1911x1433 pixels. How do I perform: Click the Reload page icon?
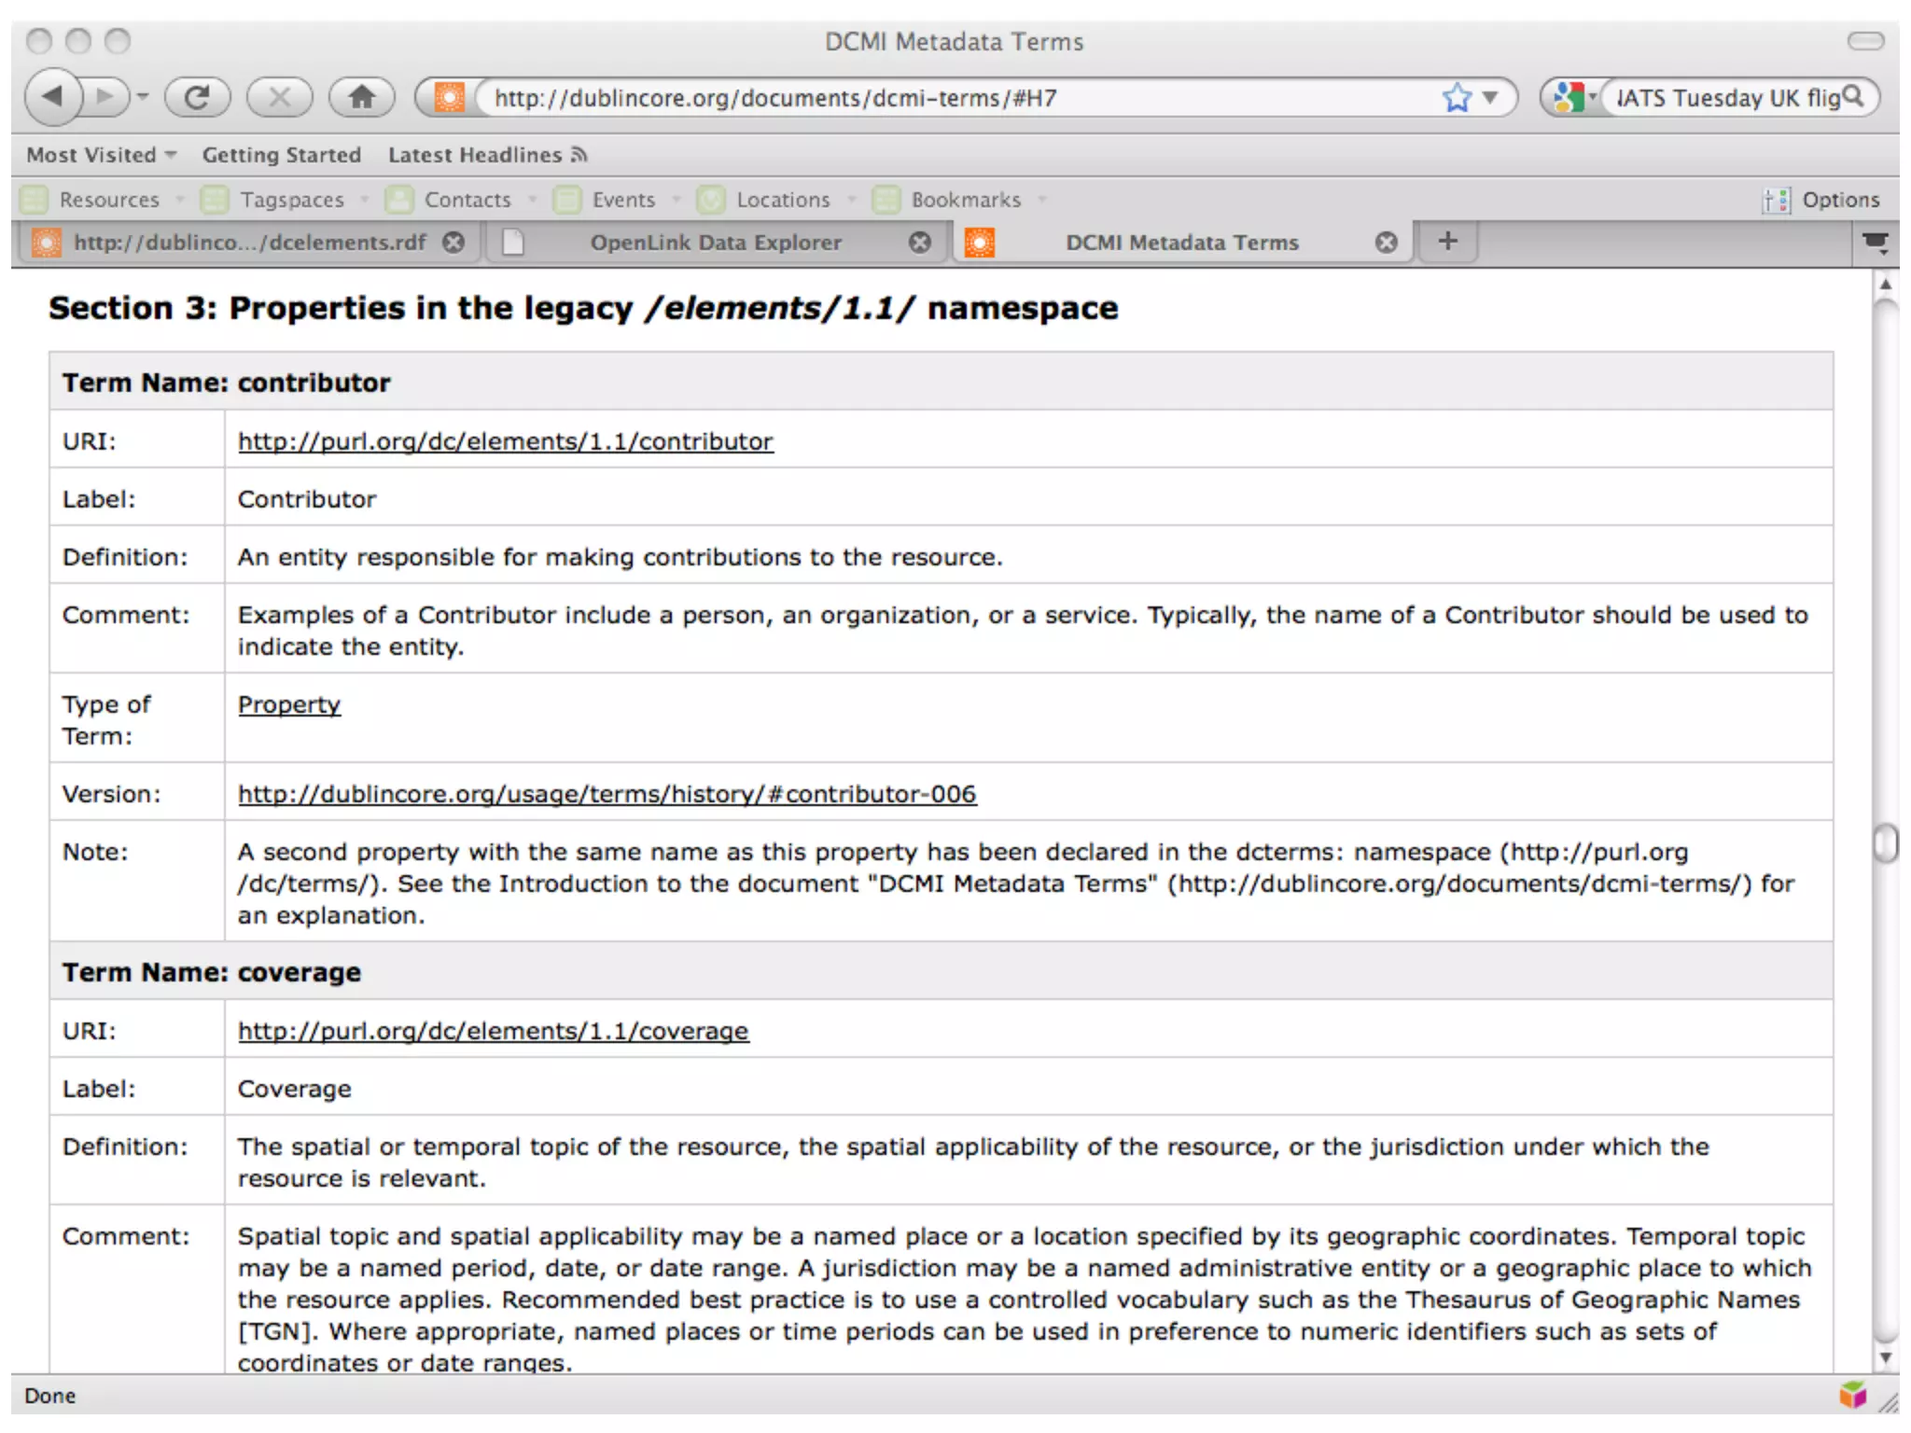[x=197, y=97]
